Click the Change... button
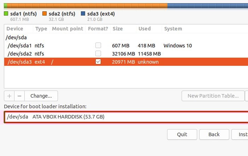The width and height of the screenshot is (248, 156). coord(41,96)
